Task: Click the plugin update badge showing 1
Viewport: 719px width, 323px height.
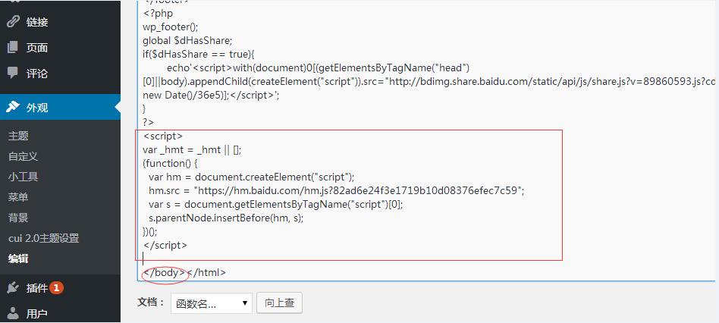Action: pos(57,287)
